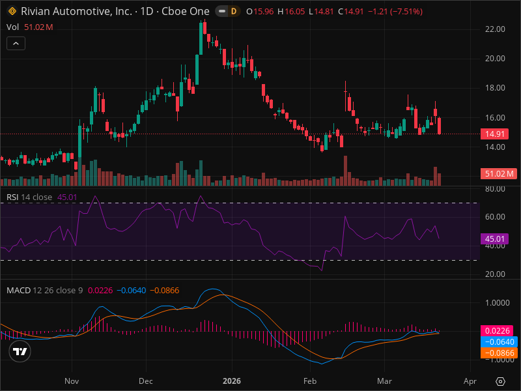Click the Rivian symbol logo icon
Image resolution: width=521 pixels, height=391 pixels.
click(x=12, y=11)
